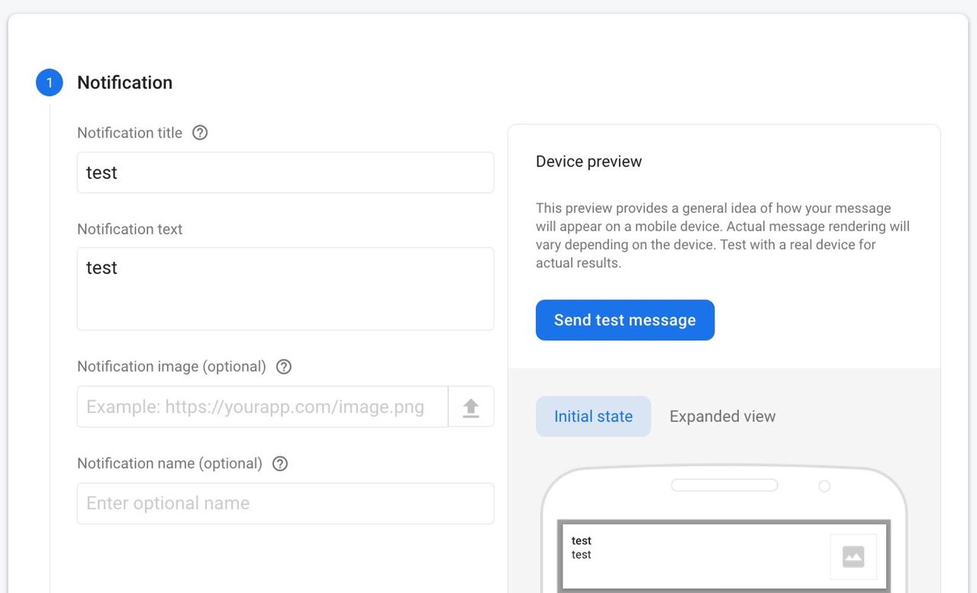Screen dimensions: 977x593
Task: Focus the Notification text textarea
Action: pos(285,288)
